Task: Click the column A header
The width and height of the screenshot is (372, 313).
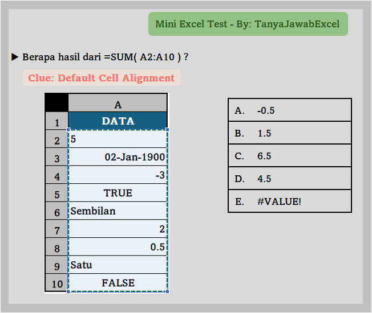Action: (x=118, y=103)
